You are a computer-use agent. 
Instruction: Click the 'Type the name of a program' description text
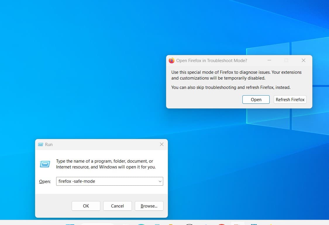(106, 164)
